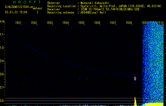Click the 1507 time axis marker
Viewport: 166px width, 106px height.
point(113,23)
